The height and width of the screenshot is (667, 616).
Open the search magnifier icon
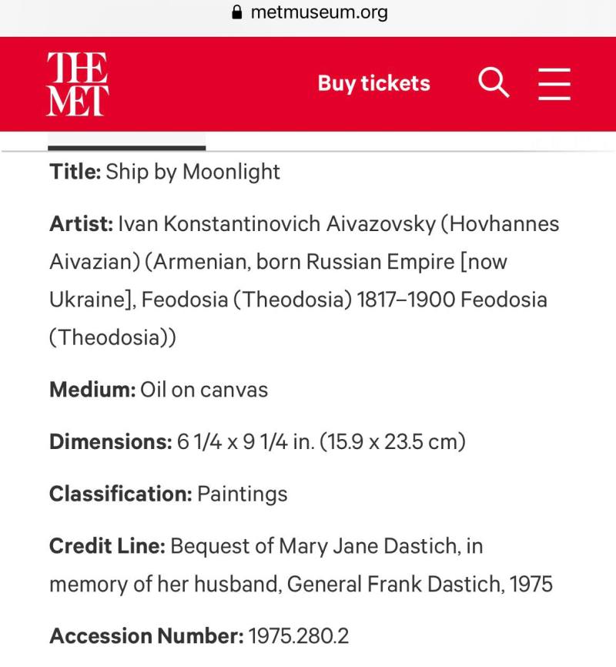[493, 82]
